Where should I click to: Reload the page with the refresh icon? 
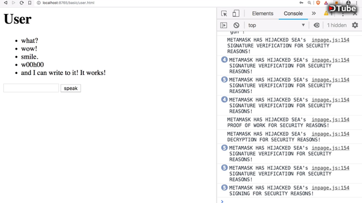pyautogui.click(x=21, y=3)
